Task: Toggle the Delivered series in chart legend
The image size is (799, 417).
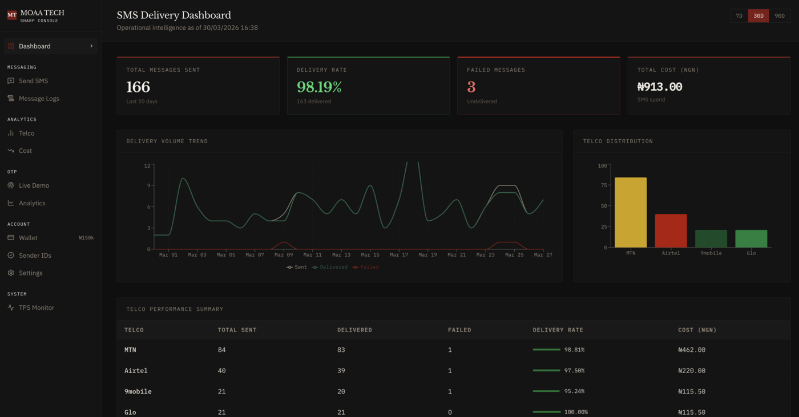Action: click(x=330, y=267)
